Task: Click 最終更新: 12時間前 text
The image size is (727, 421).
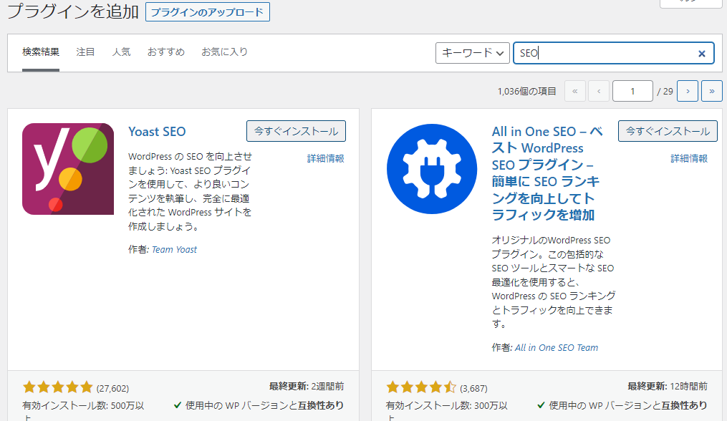Action: pyautogui.click(x=668, y=386)
